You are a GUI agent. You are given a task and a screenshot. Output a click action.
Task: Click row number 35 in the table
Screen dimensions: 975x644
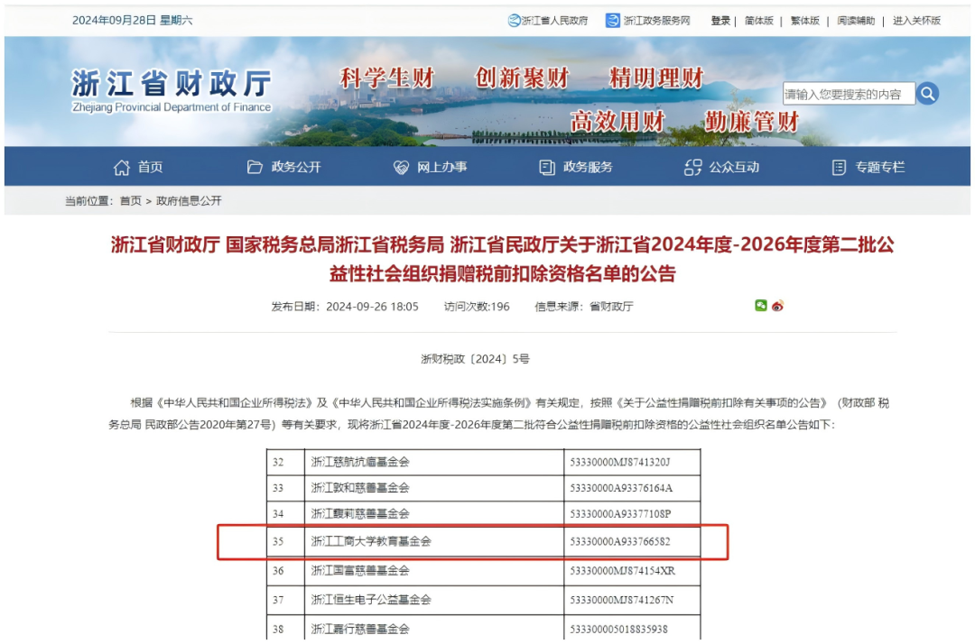coord(278,541)
